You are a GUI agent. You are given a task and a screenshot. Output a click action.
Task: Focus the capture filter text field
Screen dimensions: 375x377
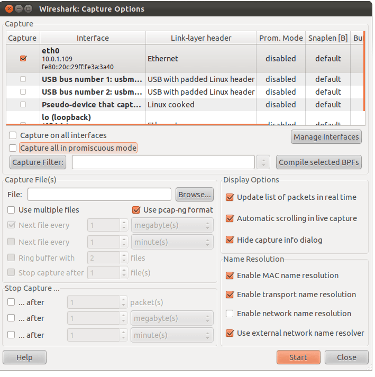[x=163, y=162]
